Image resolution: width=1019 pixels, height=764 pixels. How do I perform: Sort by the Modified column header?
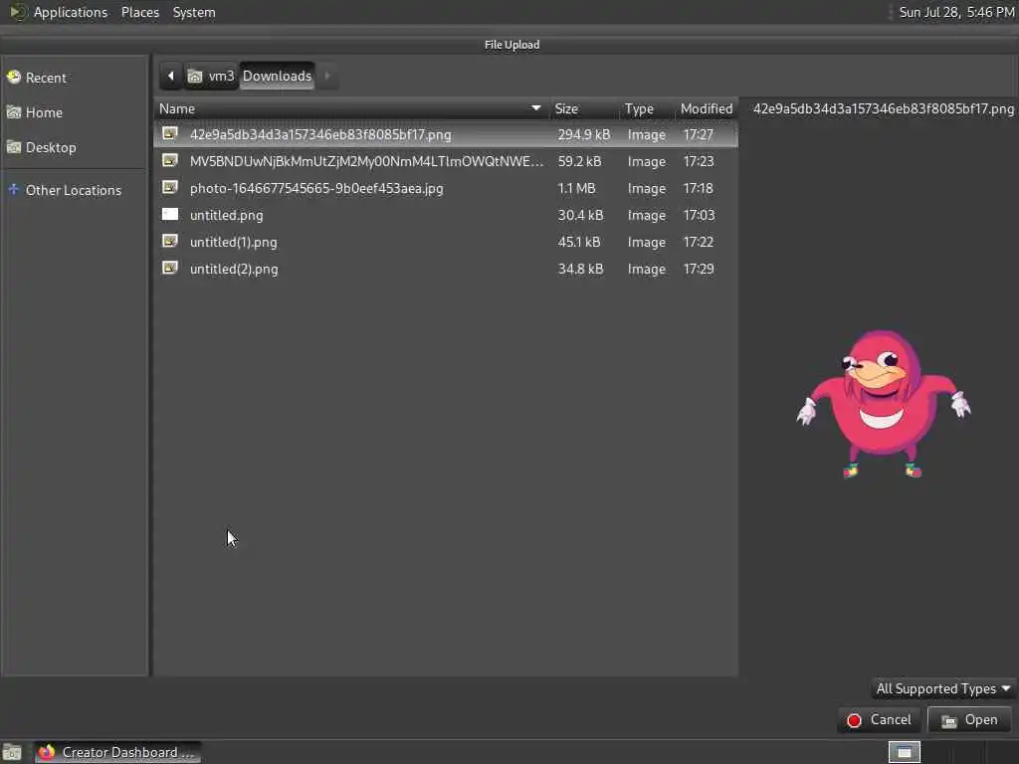707,108
